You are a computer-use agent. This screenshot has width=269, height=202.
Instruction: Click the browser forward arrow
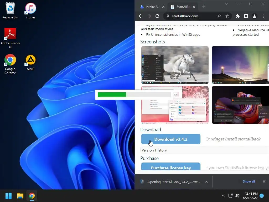[x=149, y=16]
